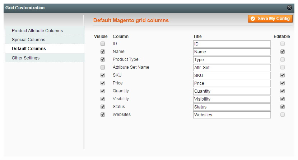
Task: Disable the Editable checkbox for Price
Action: pyautogui.click(x=283, y=83)
